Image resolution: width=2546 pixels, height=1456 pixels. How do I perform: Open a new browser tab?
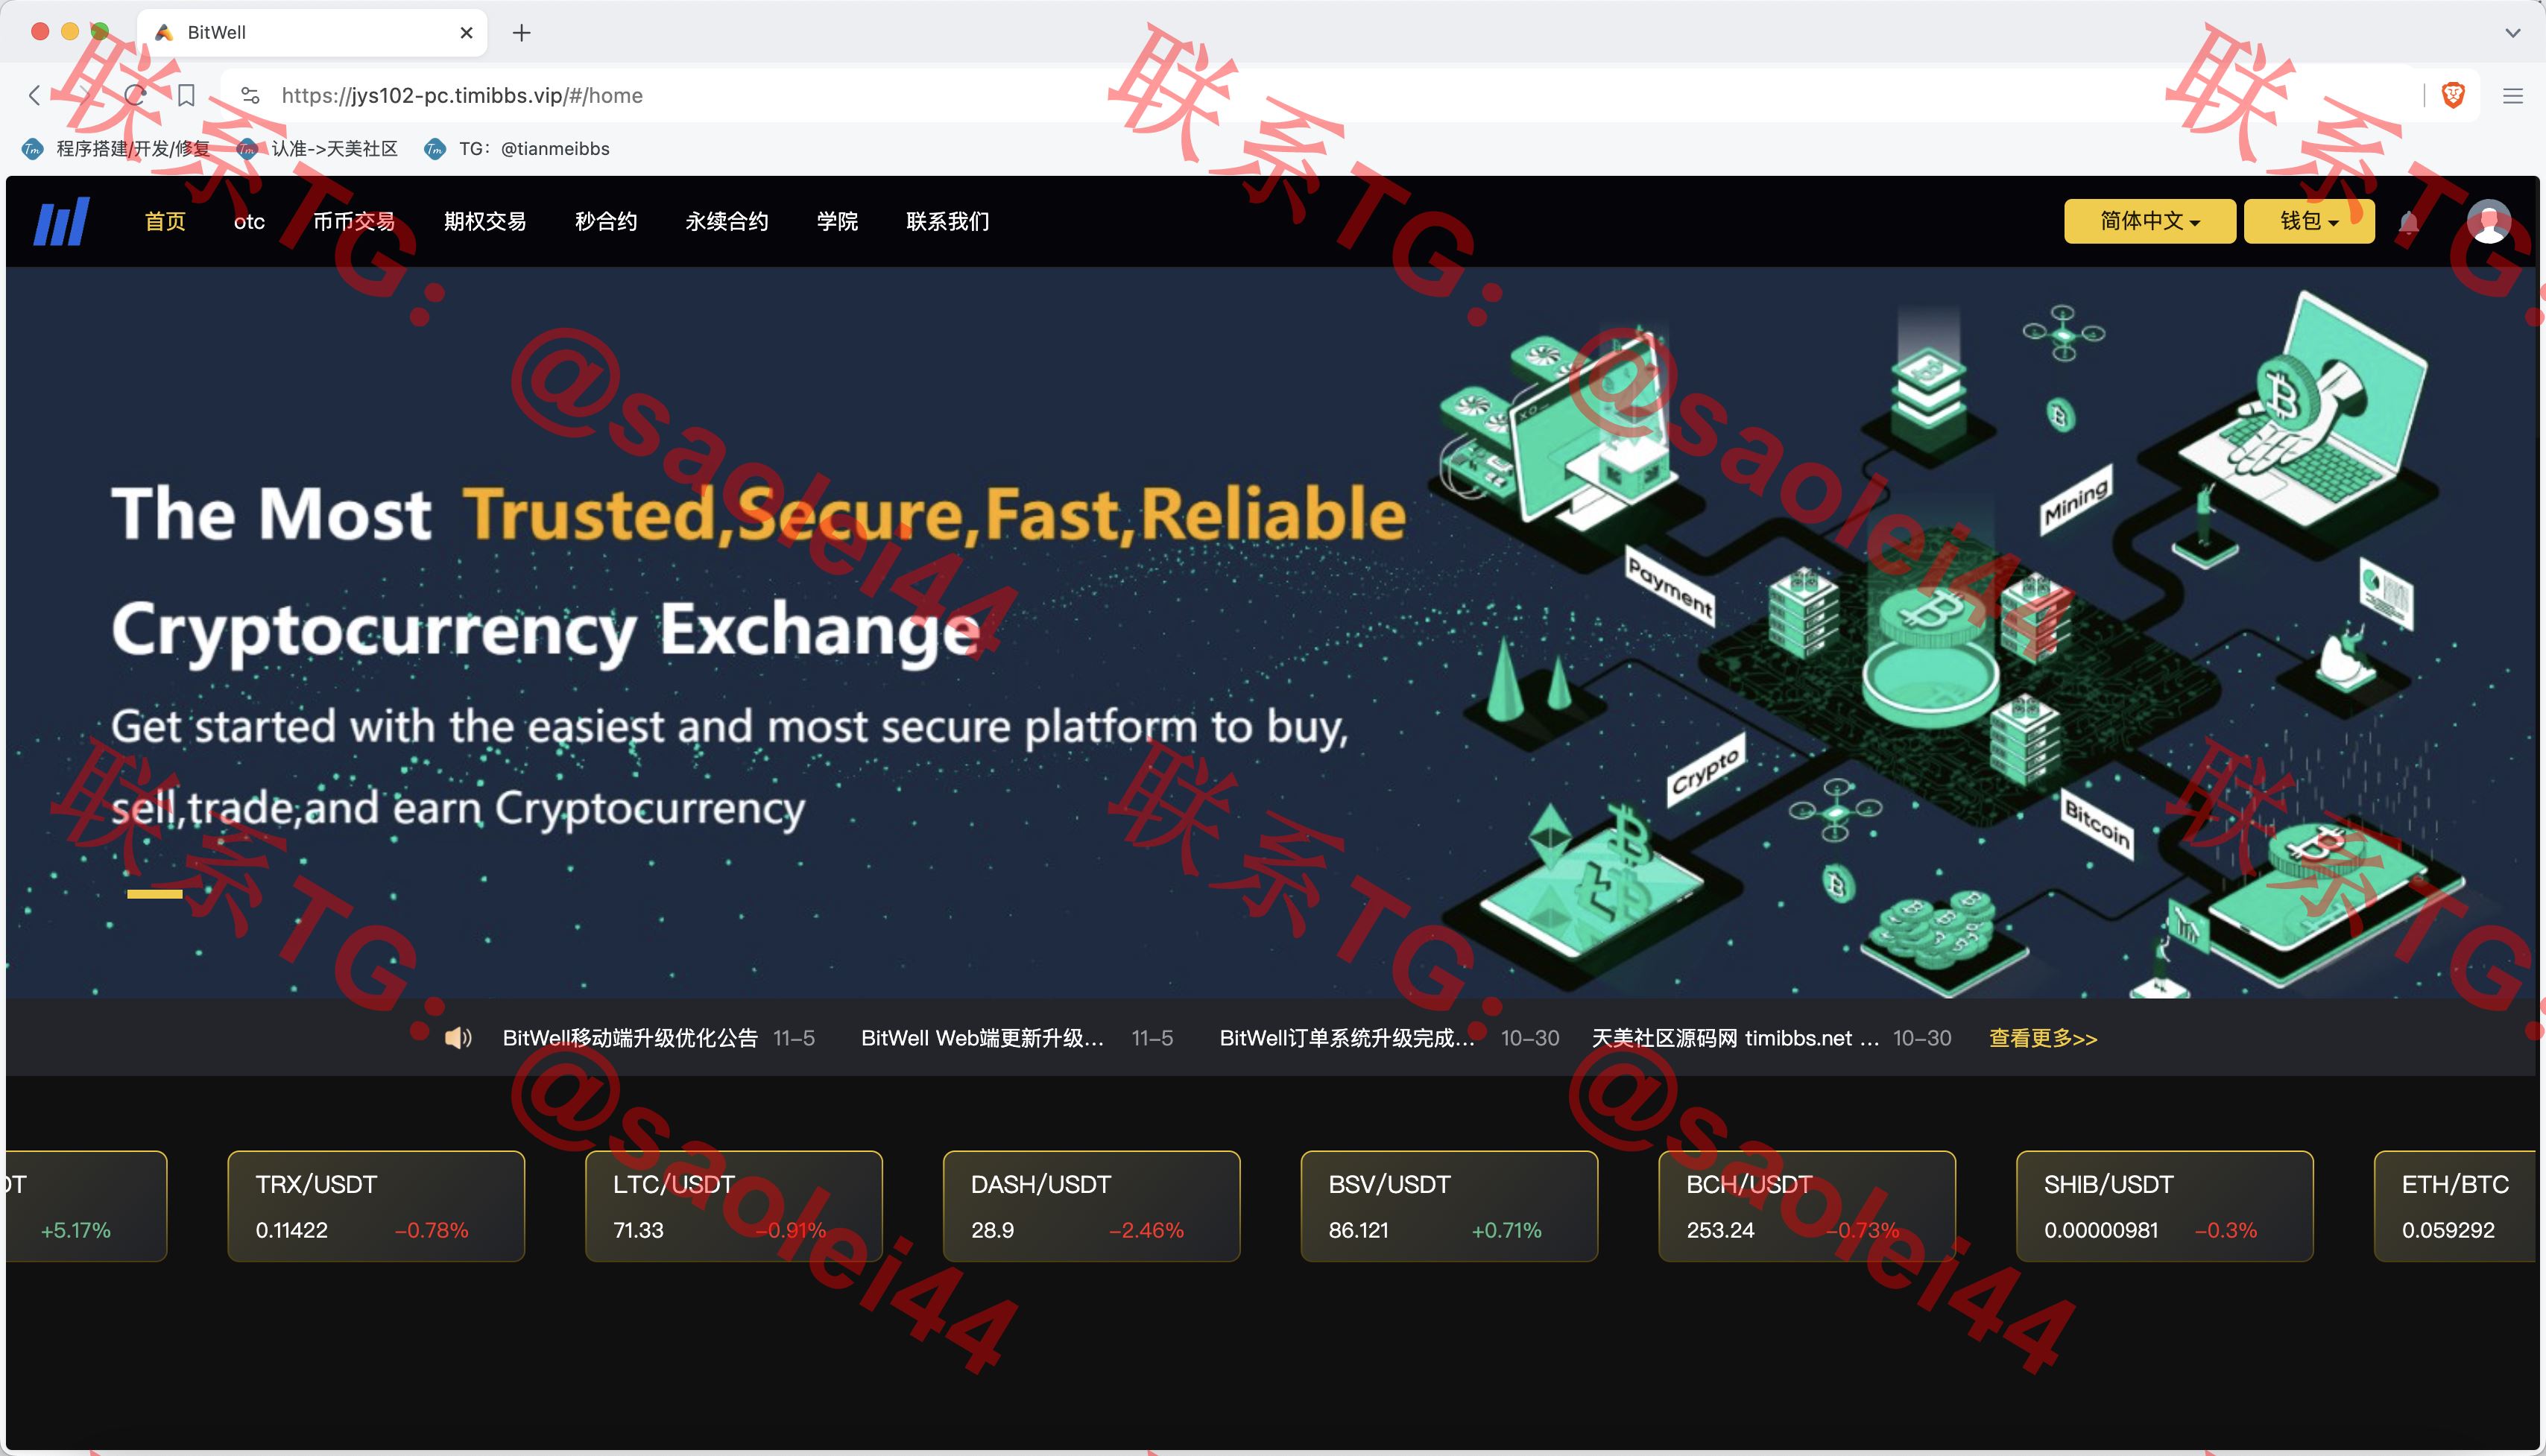coord(521,33)
